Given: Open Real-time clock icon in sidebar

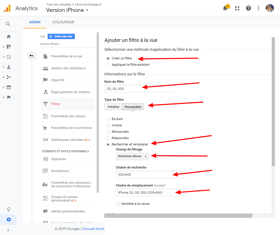Looking at the screenshot, I should pos(9,57).
